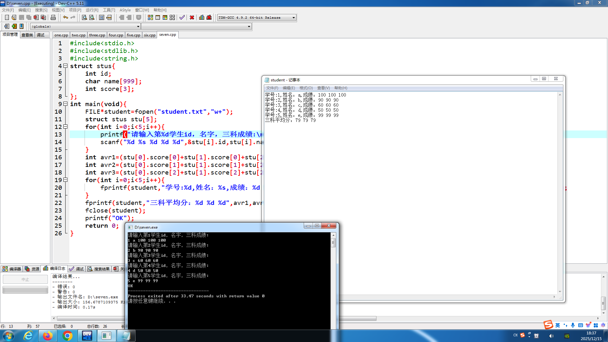Click Dev-C++ icon in Windows taskbar
The height and width of the screenshot is (342, 608).
click(x=87, y=336)
